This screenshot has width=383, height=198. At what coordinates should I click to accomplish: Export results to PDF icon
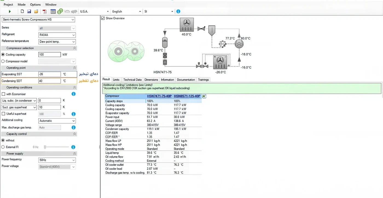click(x=45, y=11)
